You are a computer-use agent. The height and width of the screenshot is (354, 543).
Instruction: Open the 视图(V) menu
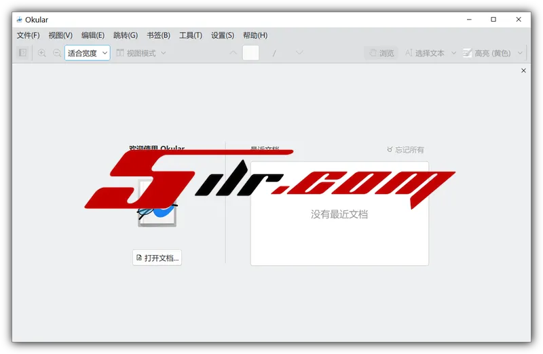coord(60,35)
